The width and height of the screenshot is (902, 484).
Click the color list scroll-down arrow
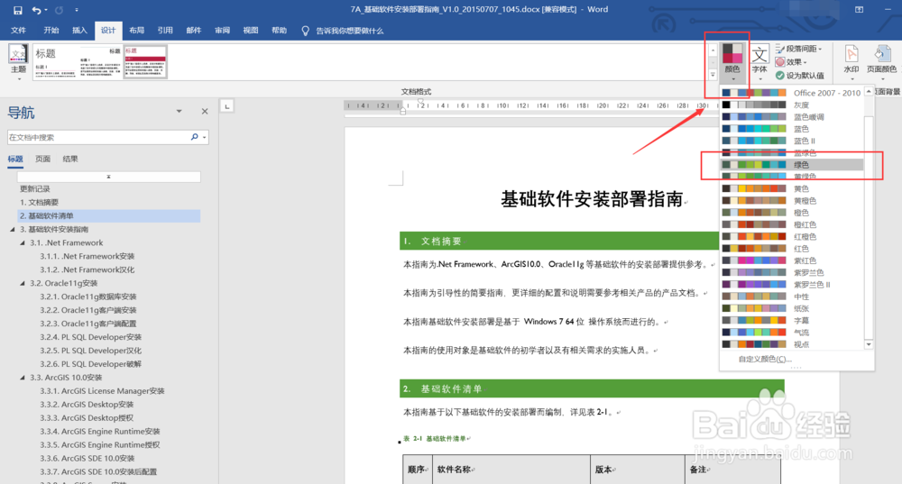coord(869,344)
